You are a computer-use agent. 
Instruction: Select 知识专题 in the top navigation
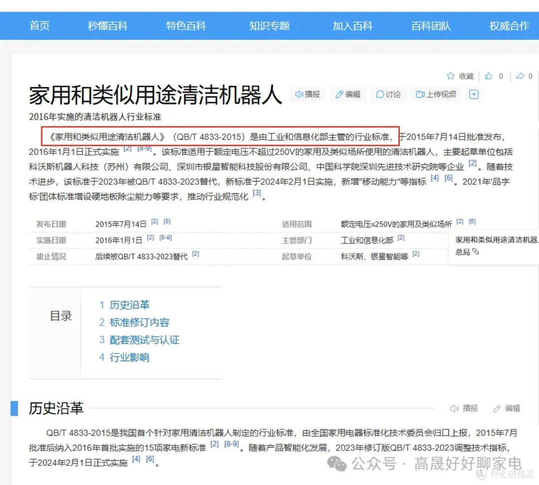pyautogui.click(x=269, y=26)
